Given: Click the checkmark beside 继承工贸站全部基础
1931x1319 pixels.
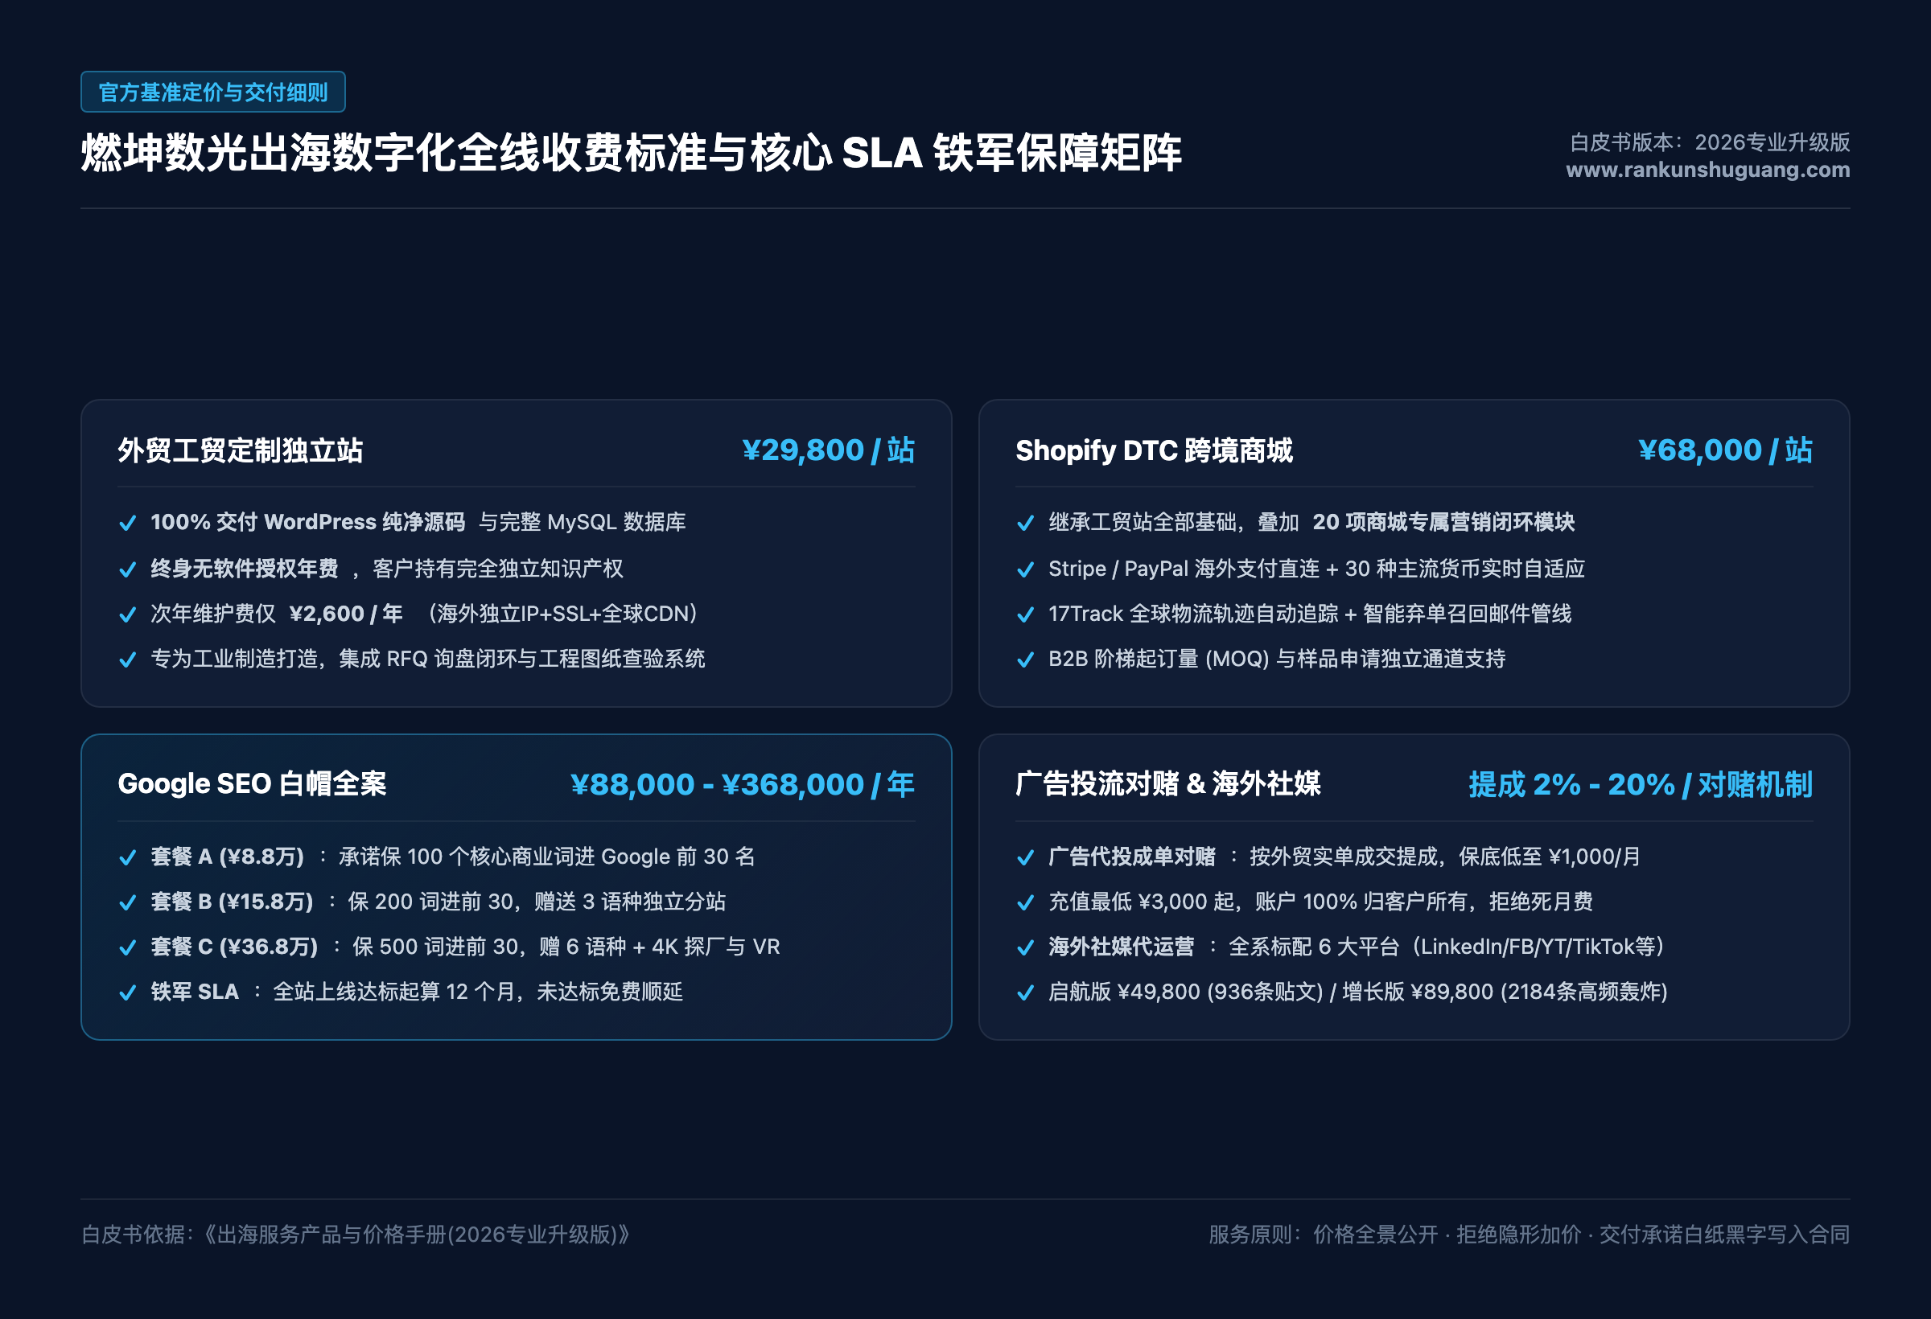Looking at the screenshot, I should click(x=1025, y=524).
